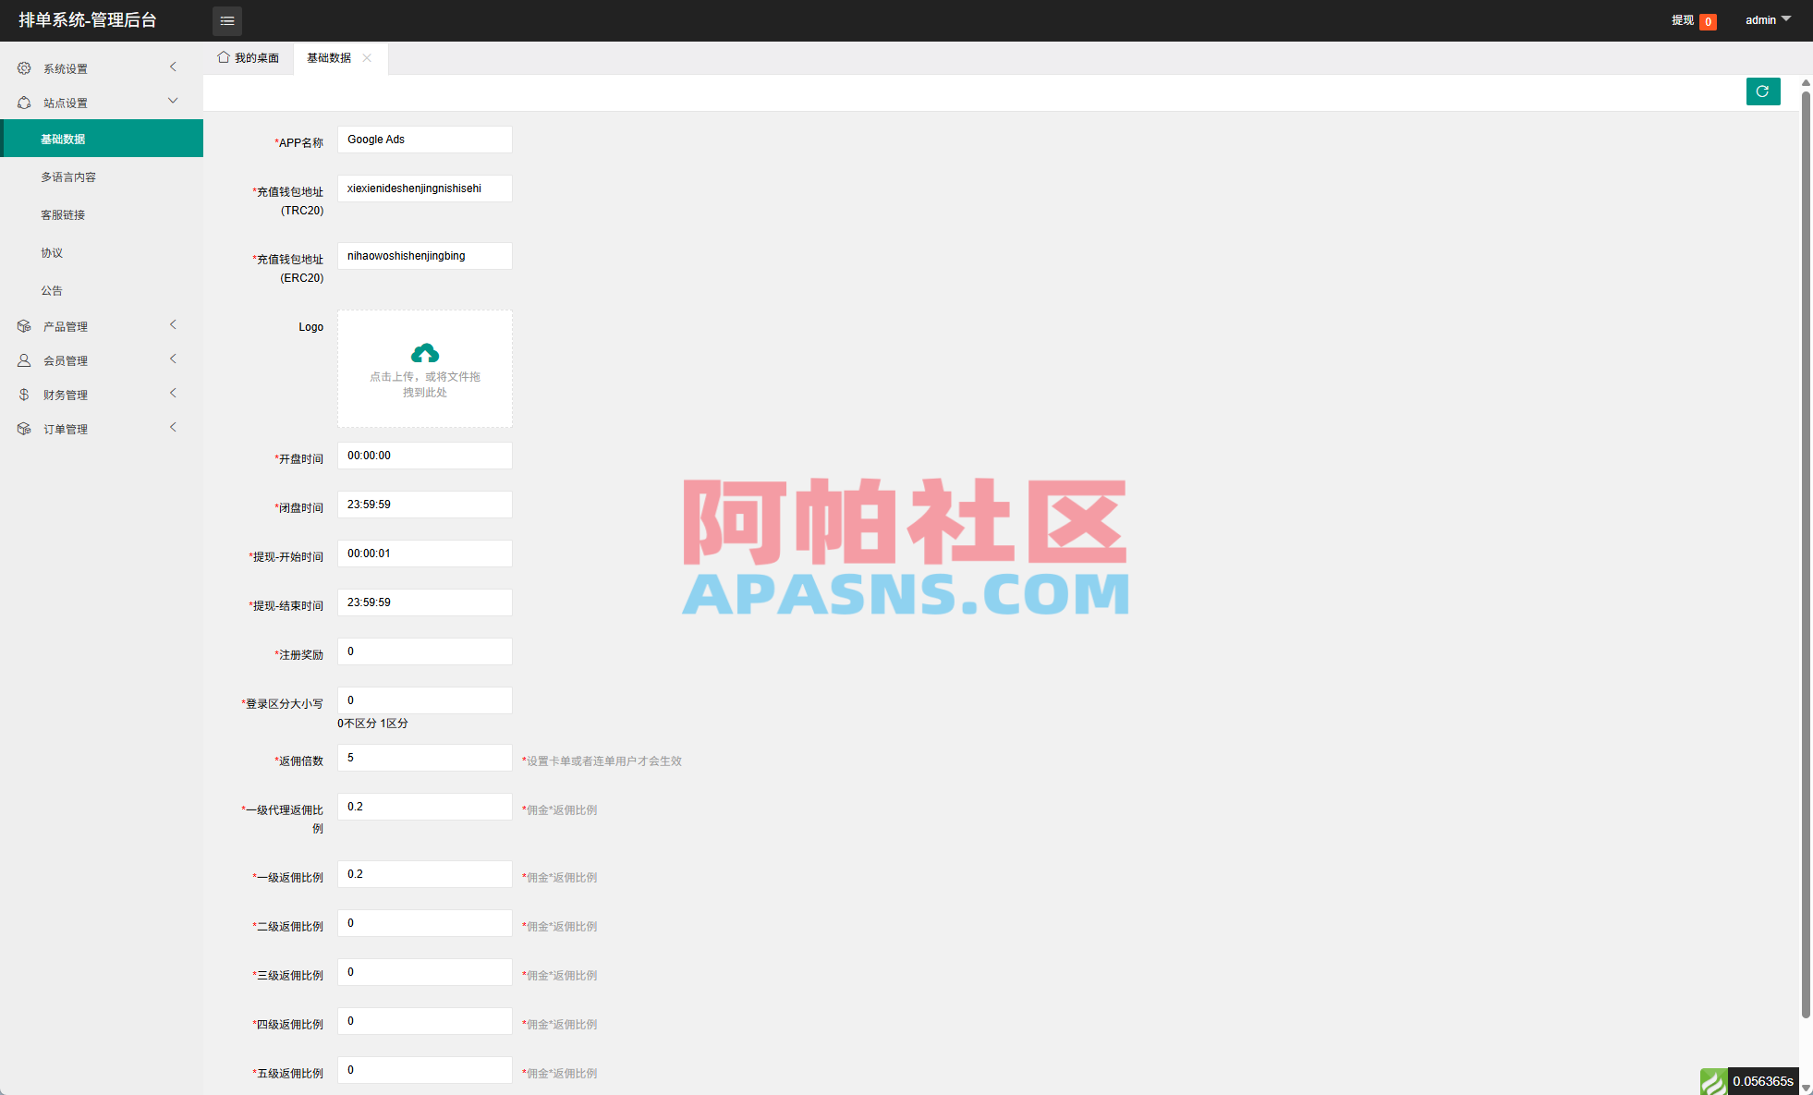Open the 多语言内容 settings page

tap(67, 176)
